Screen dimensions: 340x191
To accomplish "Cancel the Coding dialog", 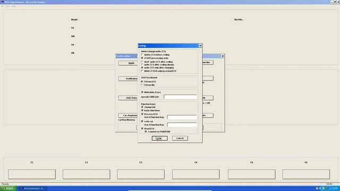I will pos(180,138).
